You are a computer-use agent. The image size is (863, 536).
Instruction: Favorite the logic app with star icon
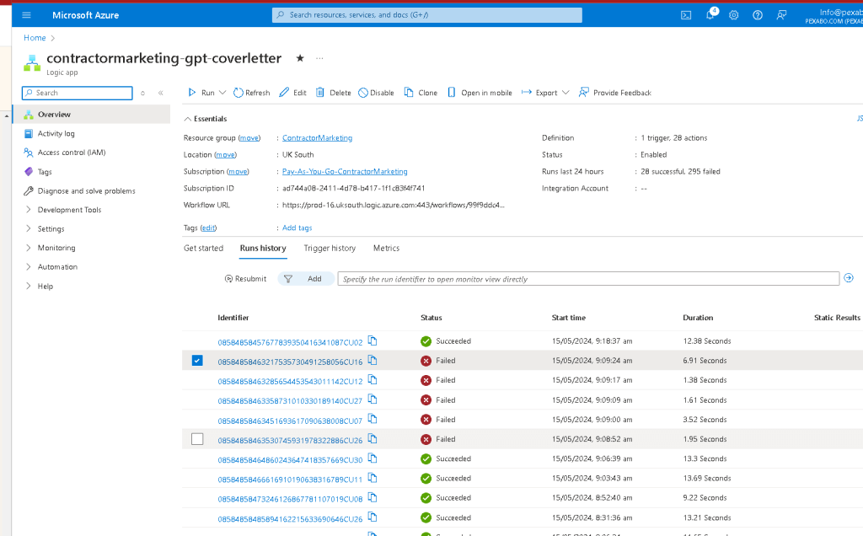click(300, 58)
